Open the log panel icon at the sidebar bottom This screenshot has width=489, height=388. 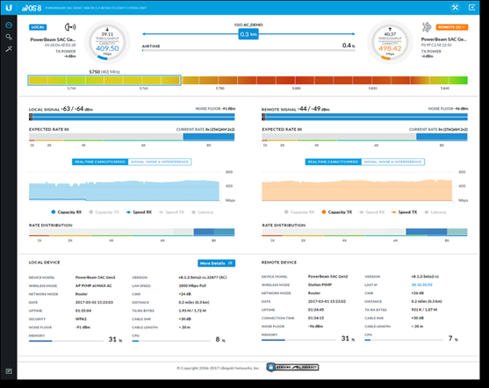(9, 371)
